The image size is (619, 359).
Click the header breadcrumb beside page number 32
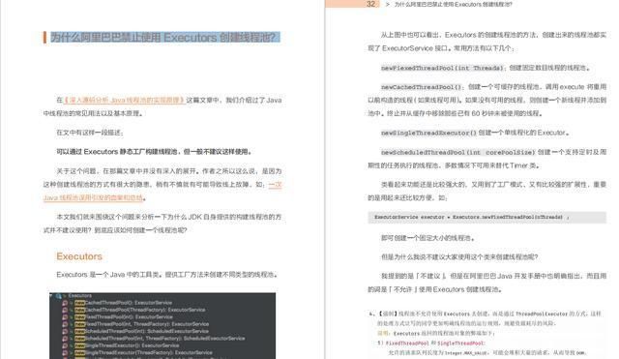click(x=453, y=4)
